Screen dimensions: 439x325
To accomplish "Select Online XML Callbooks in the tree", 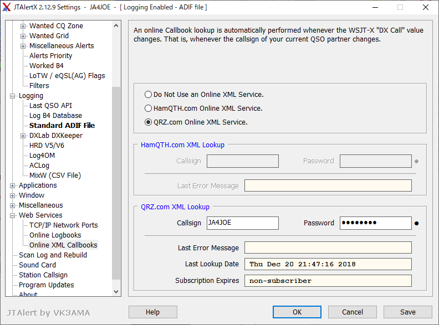I will 63,245.
